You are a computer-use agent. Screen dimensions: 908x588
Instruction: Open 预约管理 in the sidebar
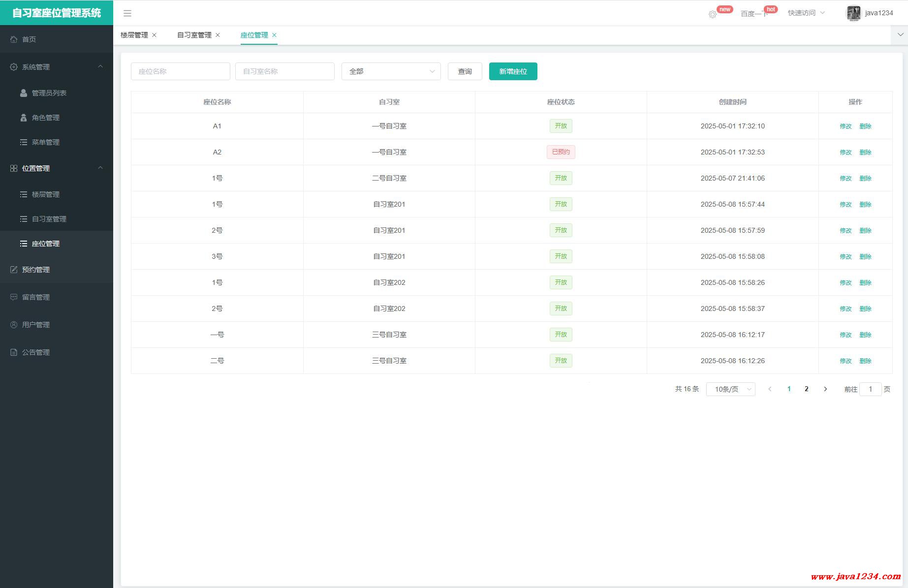(36, 270)
